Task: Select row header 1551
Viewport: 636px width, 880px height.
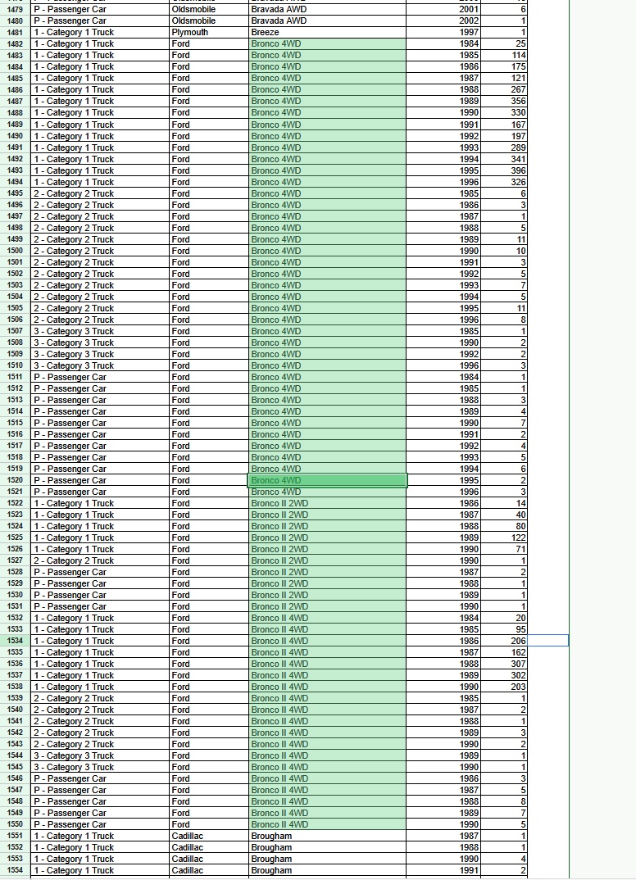Action: click(x=15, y=837)
